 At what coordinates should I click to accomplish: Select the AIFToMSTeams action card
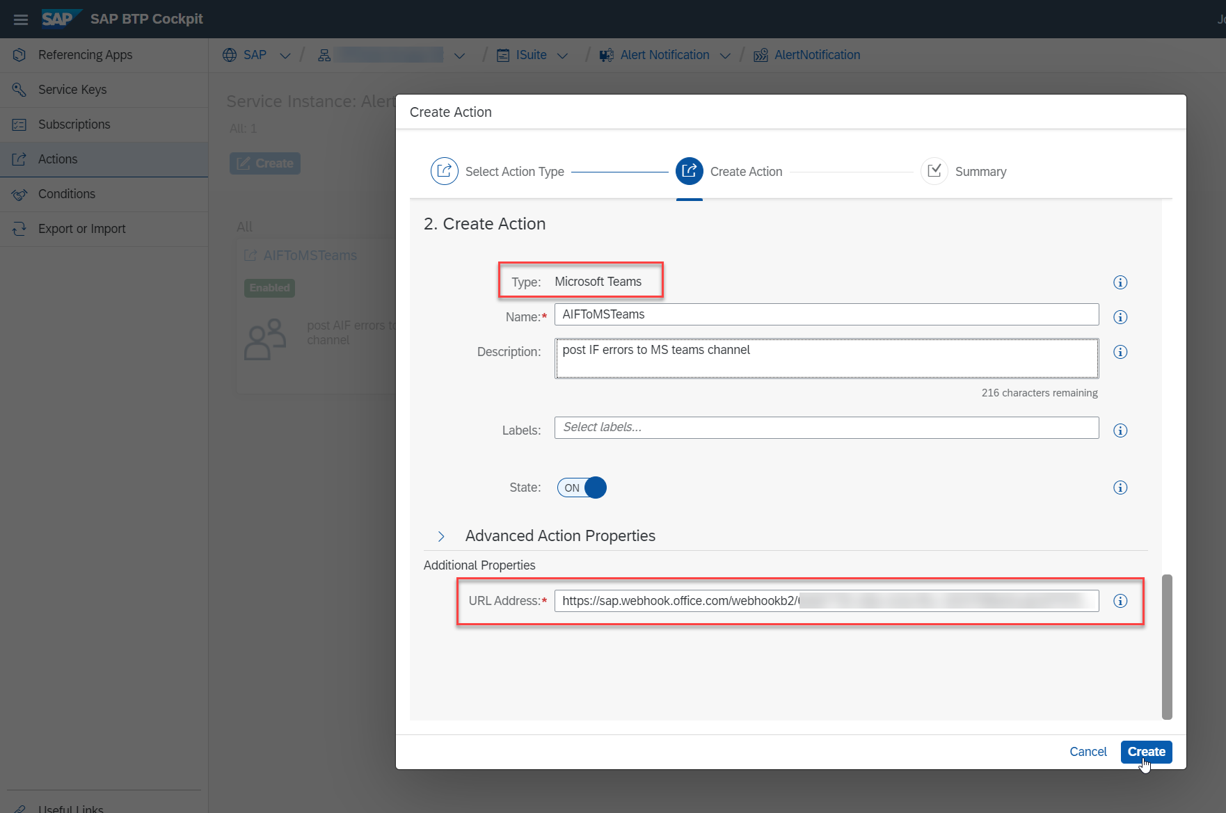click(310, 255)
